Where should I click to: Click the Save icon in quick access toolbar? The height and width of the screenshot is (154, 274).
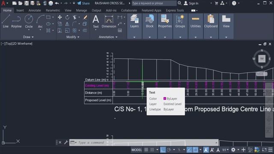pos(27,3)
